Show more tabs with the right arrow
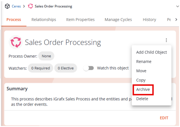Screen dimensions: 180x127 click(x=176, y=19)
